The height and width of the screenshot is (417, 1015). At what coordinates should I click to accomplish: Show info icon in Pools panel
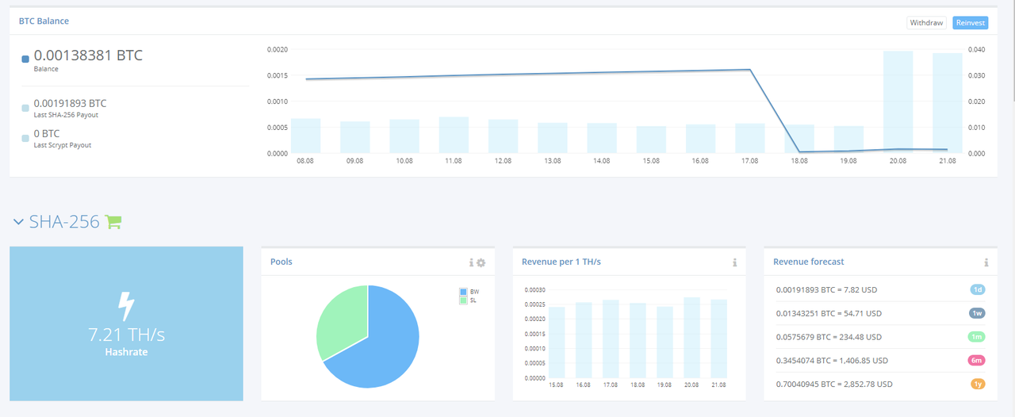pyautogui.click(x=471, y=262)
